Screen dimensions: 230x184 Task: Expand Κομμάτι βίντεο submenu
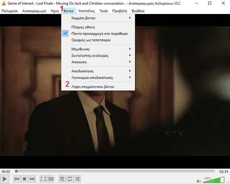tap(98, 18)
